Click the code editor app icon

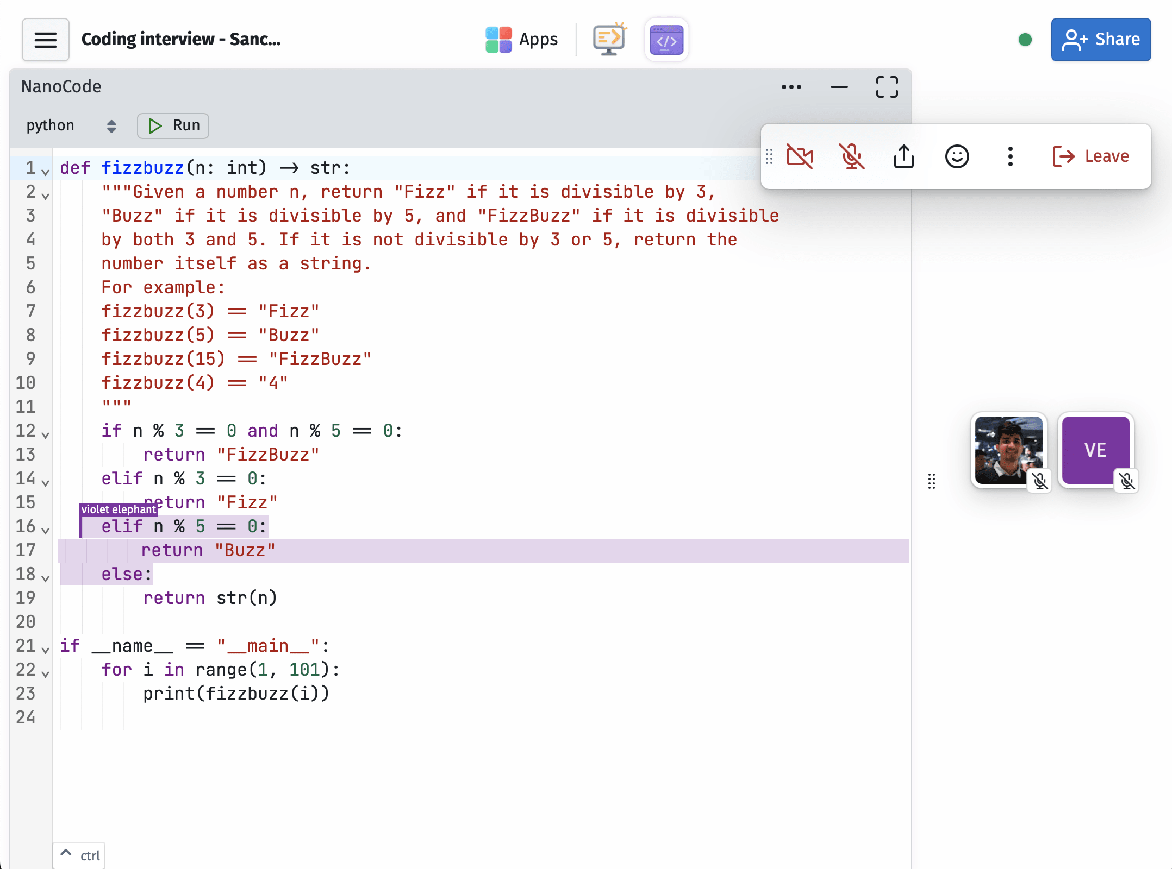[666, 40]
